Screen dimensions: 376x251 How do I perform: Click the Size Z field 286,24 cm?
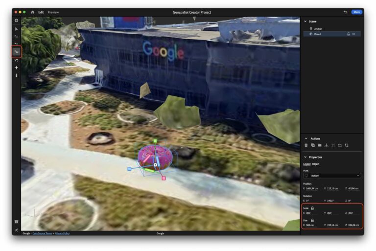353,225
